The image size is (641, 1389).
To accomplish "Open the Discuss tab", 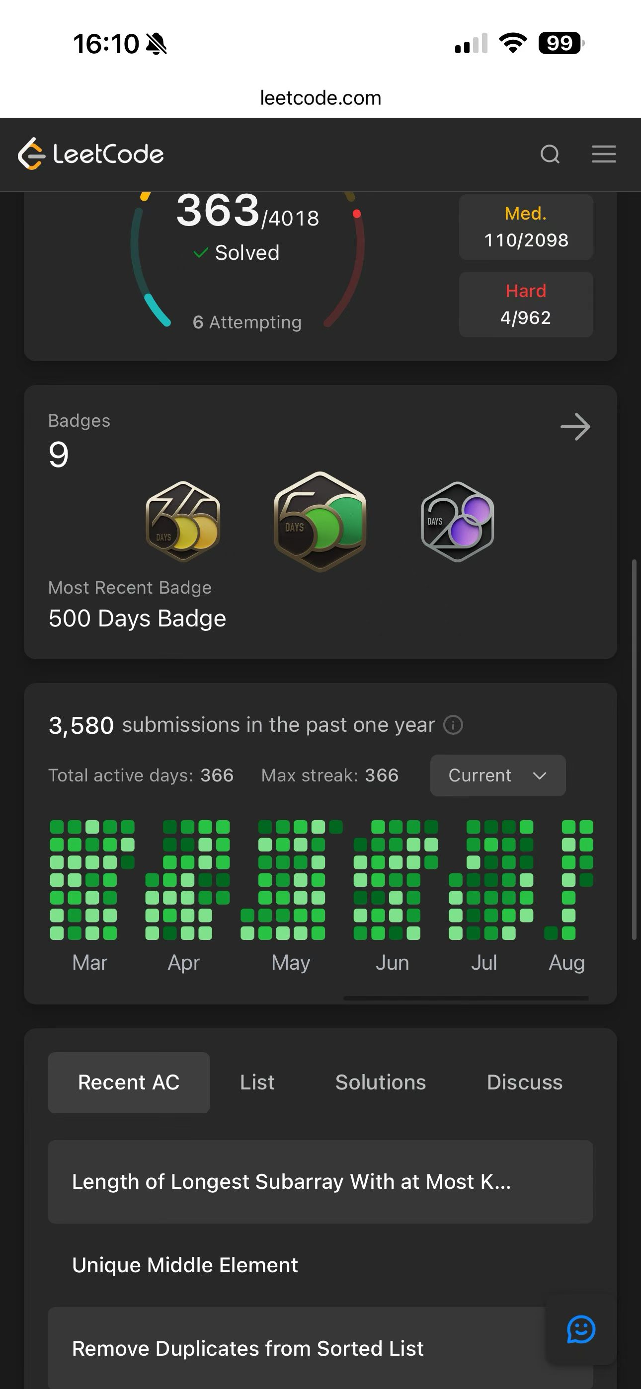I will pyautogui.click(x=524, y=1082).
